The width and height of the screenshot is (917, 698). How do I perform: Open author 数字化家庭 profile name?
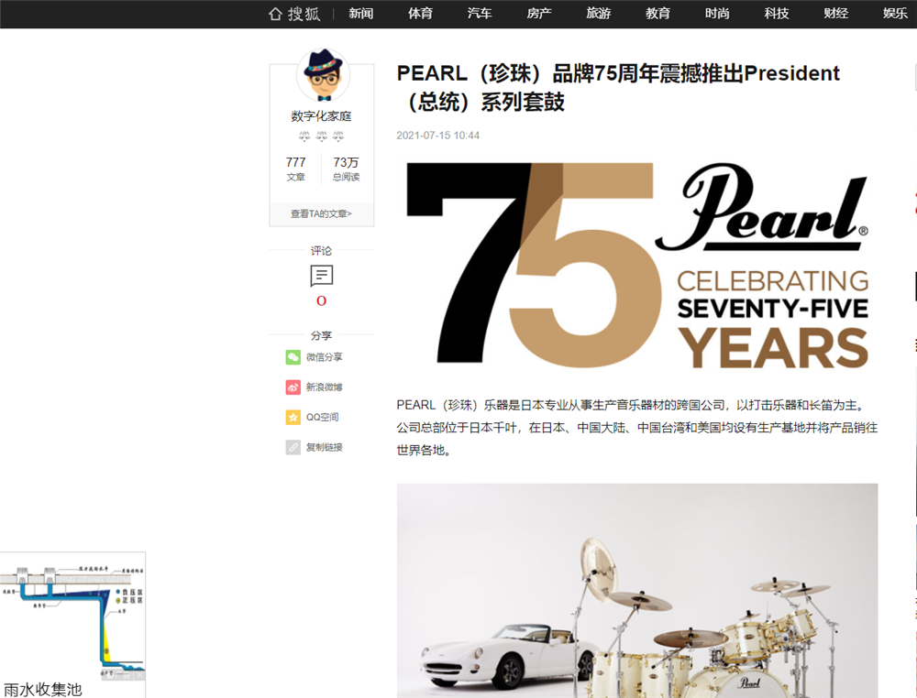(x=322, y=116)
